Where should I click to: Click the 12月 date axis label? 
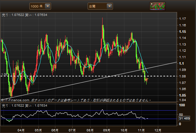coord(158,130)
